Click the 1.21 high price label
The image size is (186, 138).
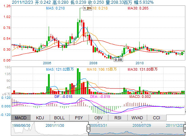coord(88,8)
